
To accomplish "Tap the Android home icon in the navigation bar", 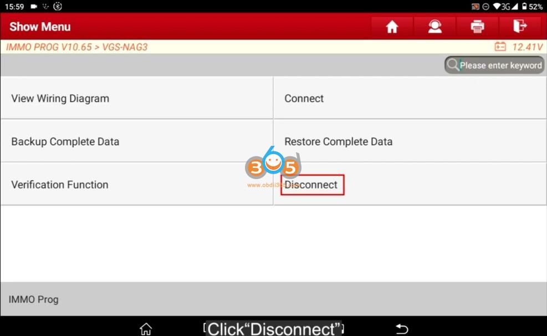I will pyautogui.click(x=146, y=329).
